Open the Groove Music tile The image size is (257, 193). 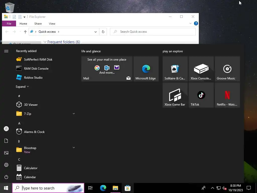pyautogui.click(x=227, y=69)
